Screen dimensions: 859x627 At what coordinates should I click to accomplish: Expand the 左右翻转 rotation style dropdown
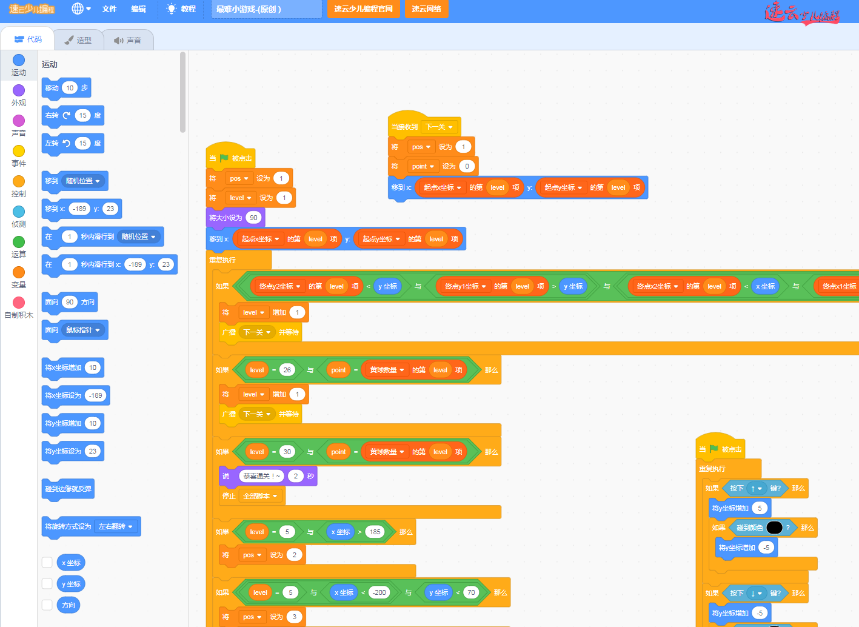coord(116,526)
